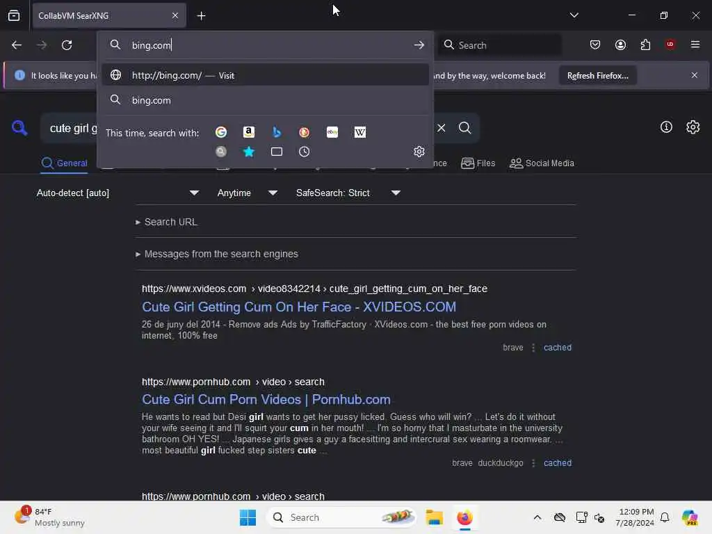Image resolution: width=712 pixels, height=534 pixels.
Task: Click the taskbar Search box
Action: [341, 517]
